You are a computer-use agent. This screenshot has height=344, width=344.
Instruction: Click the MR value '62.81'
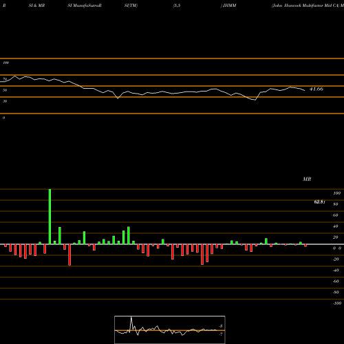point(319,202)
